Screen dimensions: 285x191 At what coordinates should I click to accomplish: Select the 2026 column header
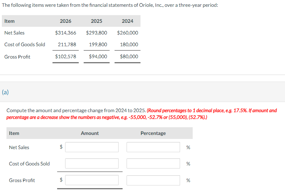coord(65,21)
